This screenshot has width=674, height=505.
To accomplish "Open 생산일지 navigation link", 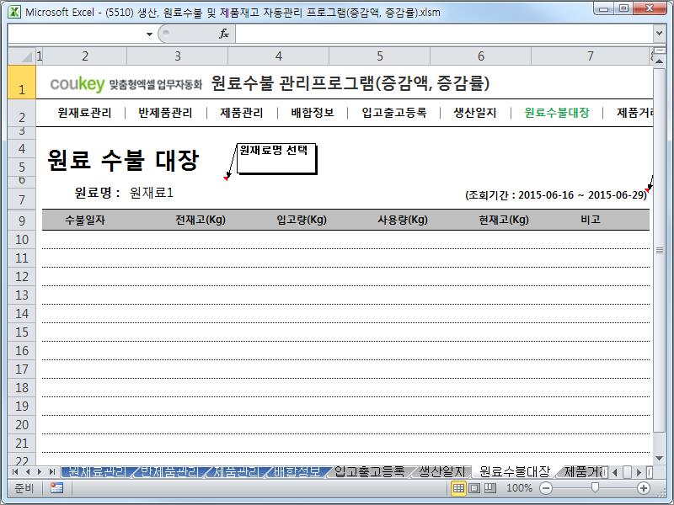I will 475,113.
